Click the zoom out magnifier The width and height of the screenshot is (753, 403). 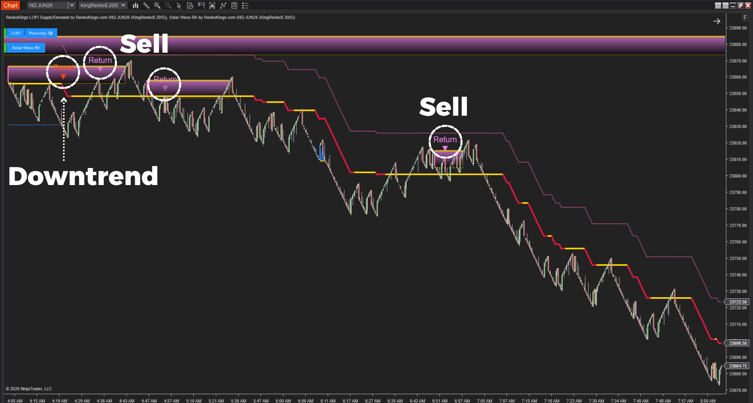point(168,6)
